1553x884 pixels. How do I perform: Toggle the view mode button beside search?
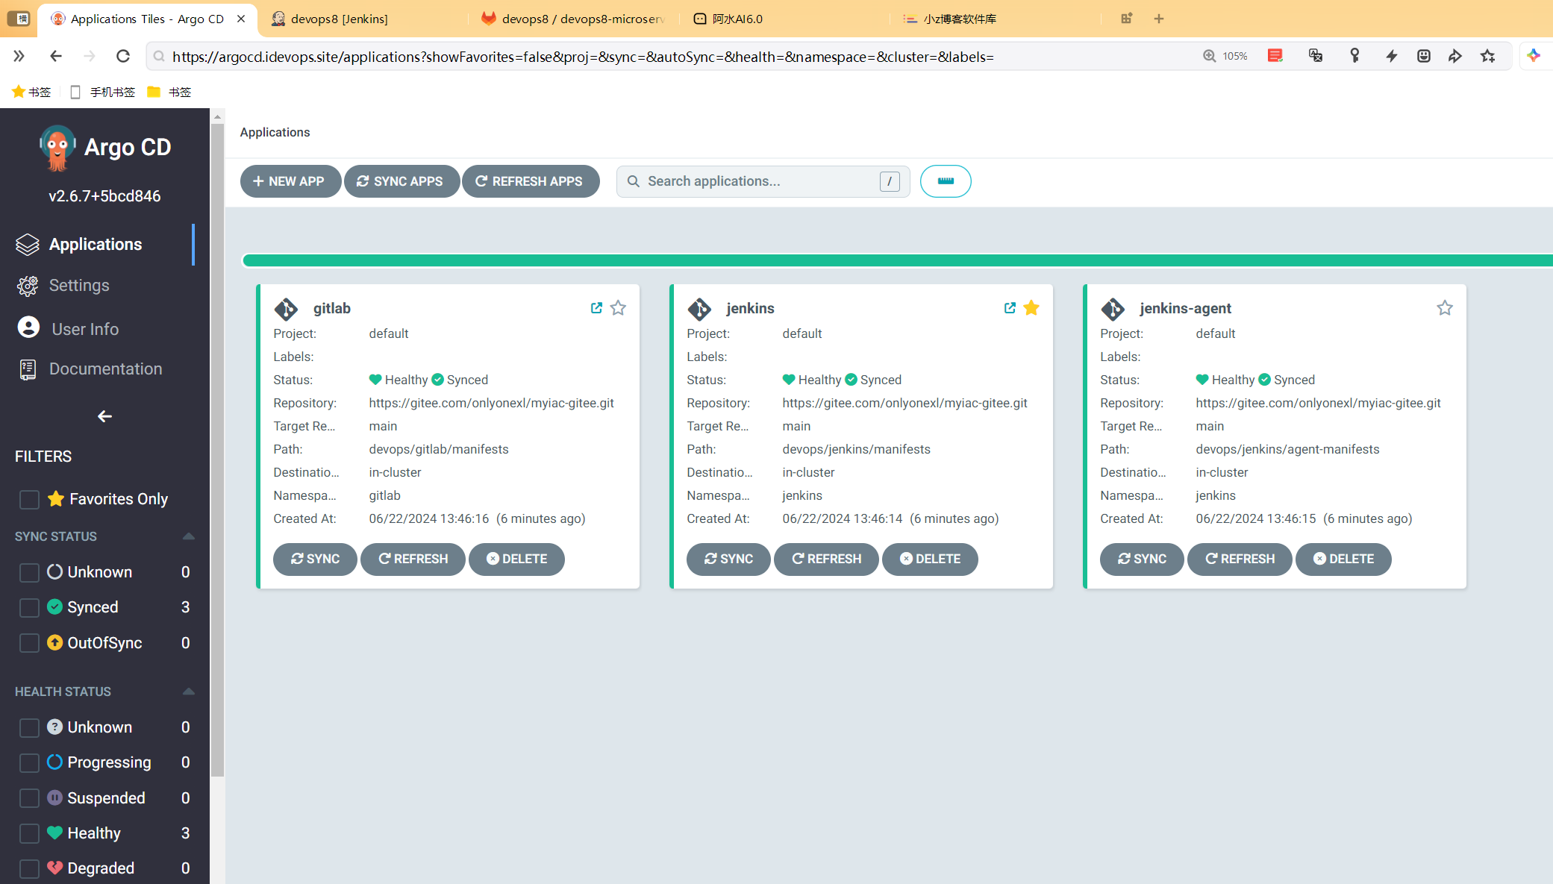tap(946, 181)
